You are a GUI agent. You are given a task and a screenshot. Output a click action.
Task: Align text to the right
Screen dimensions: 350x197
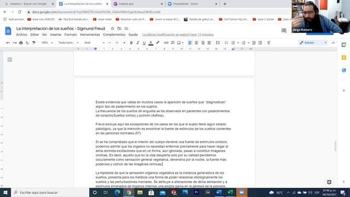point(203,43)
